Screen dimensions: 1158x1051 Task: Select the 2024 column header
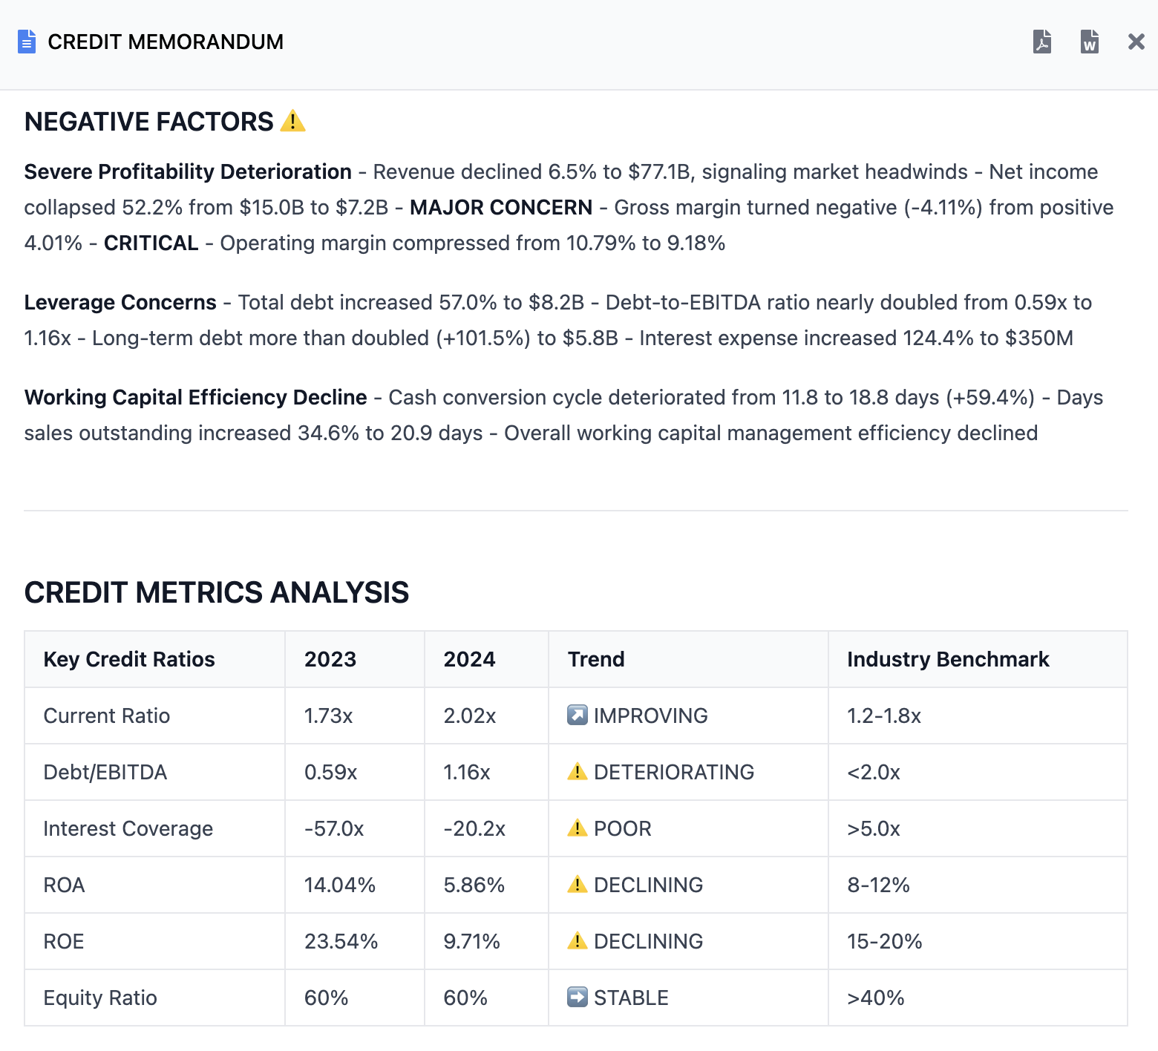pos(469,659)
